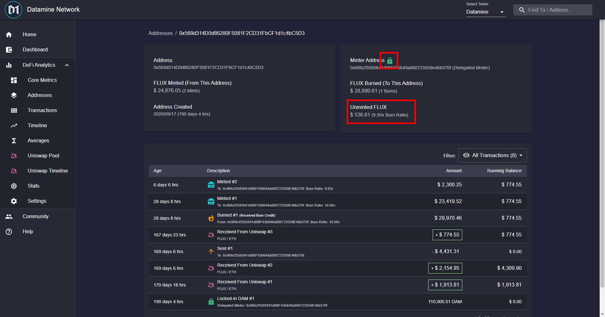Click the DeFi Analytics bar chart icon
The image size is (605, 317).
point(9,65)
